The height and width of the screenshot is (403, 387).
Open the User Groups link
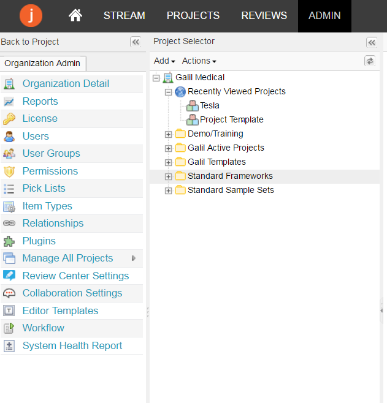point(51,154)
